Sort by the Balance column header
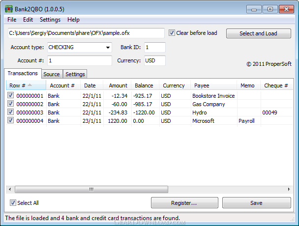Screen dimensions: 299x226 point(145,85)
